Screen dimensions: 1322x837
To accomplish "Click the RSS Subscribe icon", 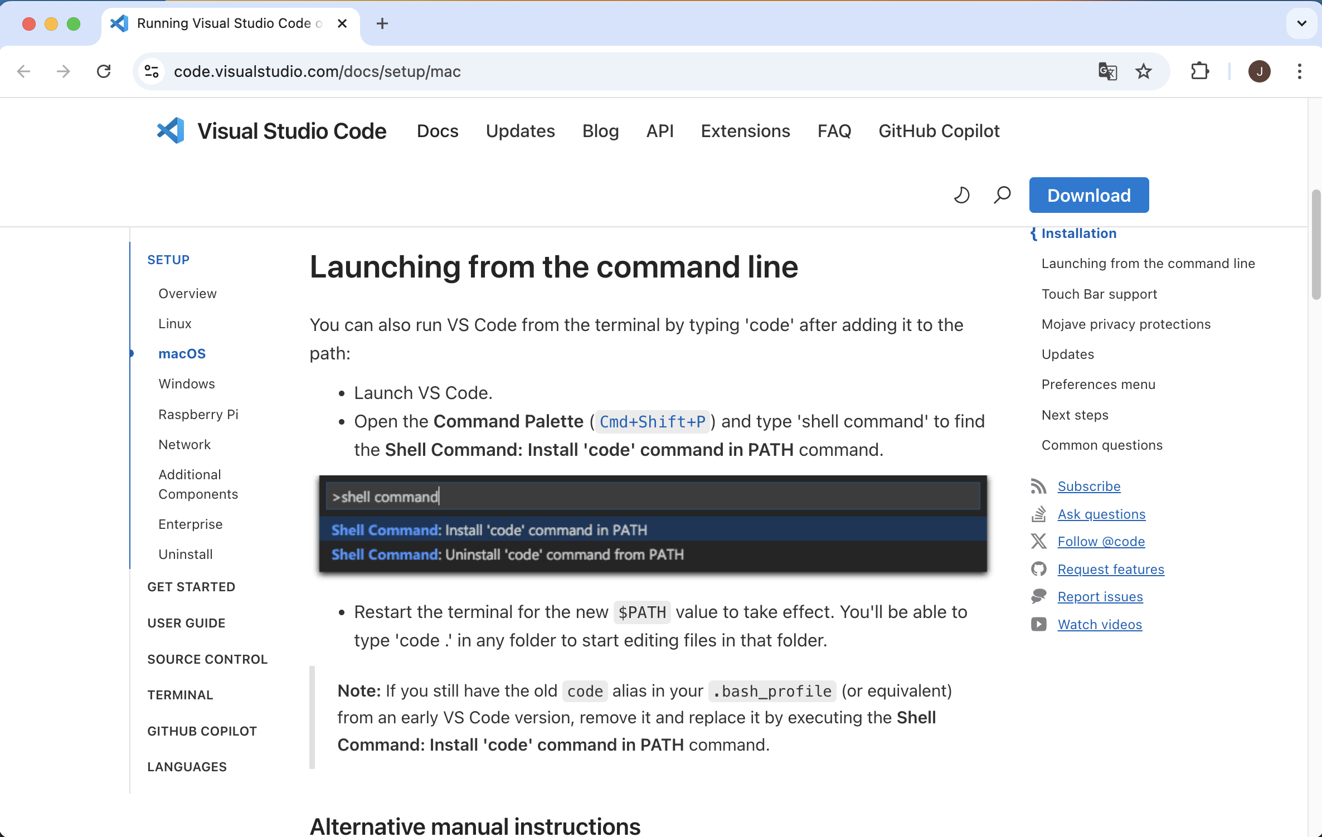I will pyautogui.click(x=1038, y=486).
